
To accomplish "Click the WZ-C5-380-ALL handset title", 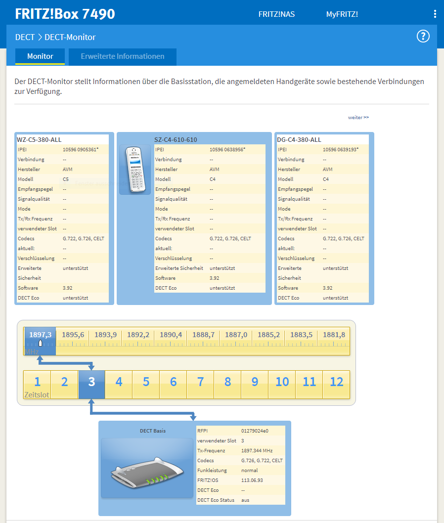I will point(39,139).
